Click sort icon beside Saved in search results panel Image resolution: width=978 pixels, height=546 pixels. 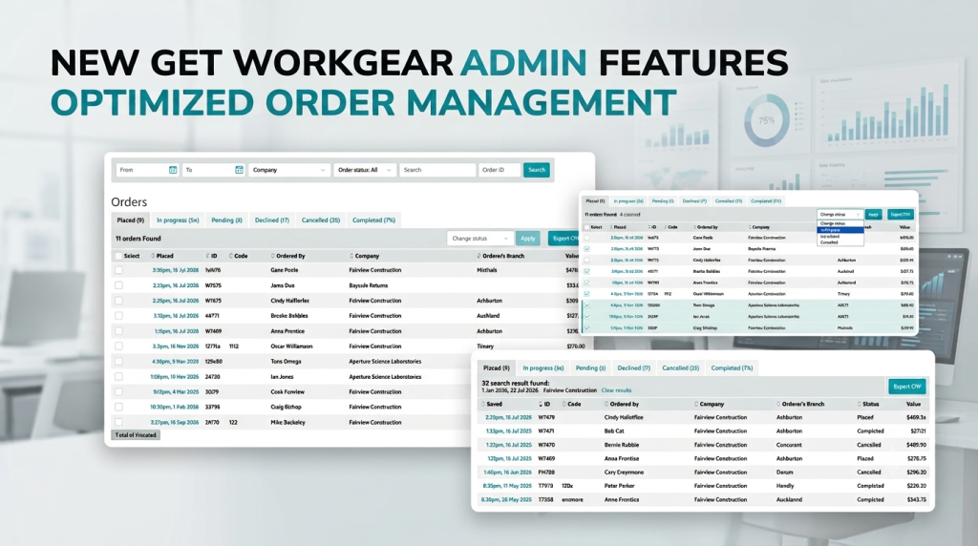click(483, 405)
